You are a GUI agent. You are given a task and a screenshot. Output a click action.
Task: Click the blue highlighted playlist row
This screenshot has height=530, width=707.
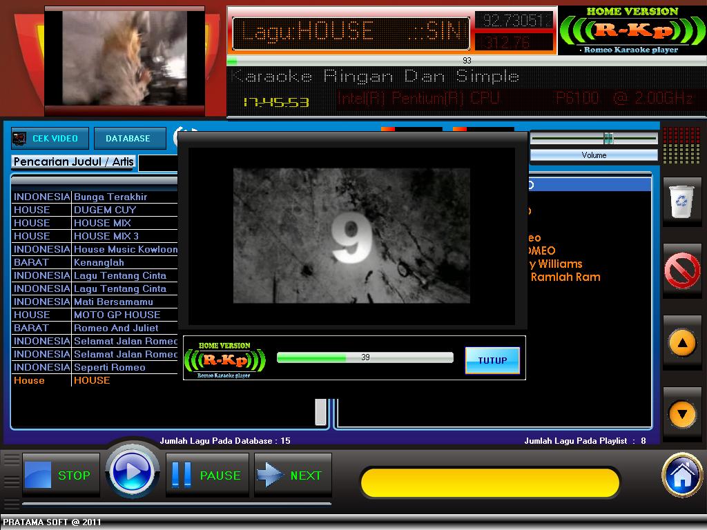click(x=590, y=185)
